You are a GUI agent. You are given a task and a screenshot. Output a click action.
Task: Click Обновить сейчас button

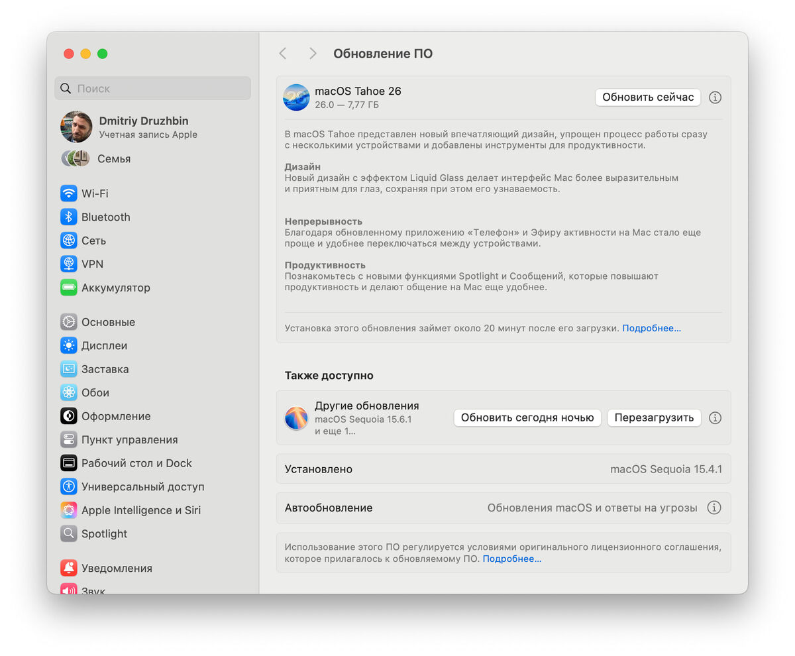pyautogui.click(x=648, y=97)
